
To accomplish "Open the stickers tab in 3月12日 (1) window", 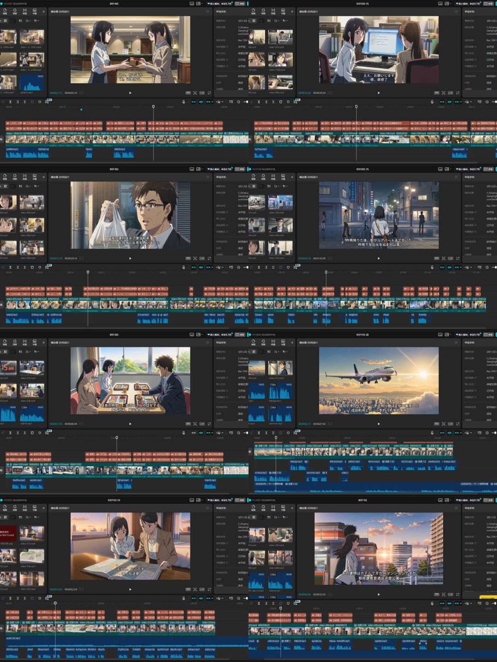I will 253,177.
